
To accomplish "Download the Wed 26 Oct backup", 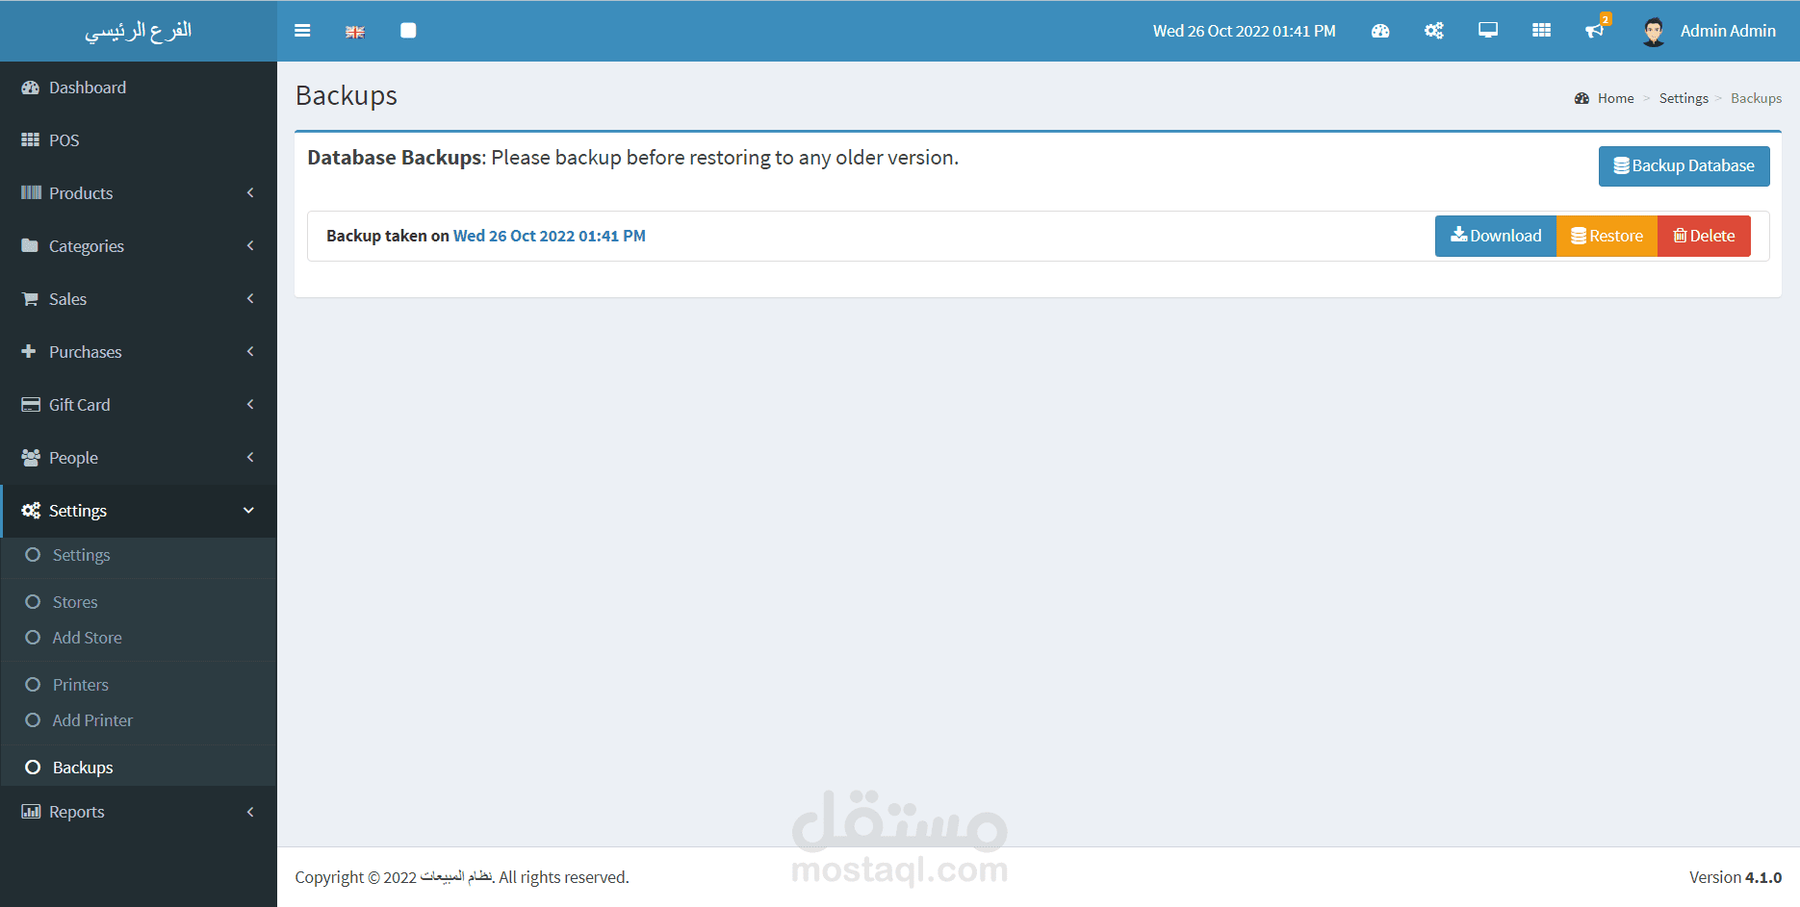I will [1496, 236].
